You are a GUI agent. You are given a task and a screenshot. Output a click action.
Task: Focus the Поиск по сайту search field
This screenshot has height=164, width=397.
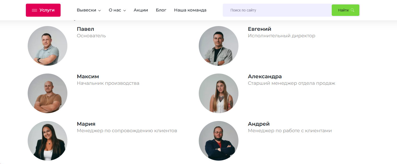pos(277,10)
